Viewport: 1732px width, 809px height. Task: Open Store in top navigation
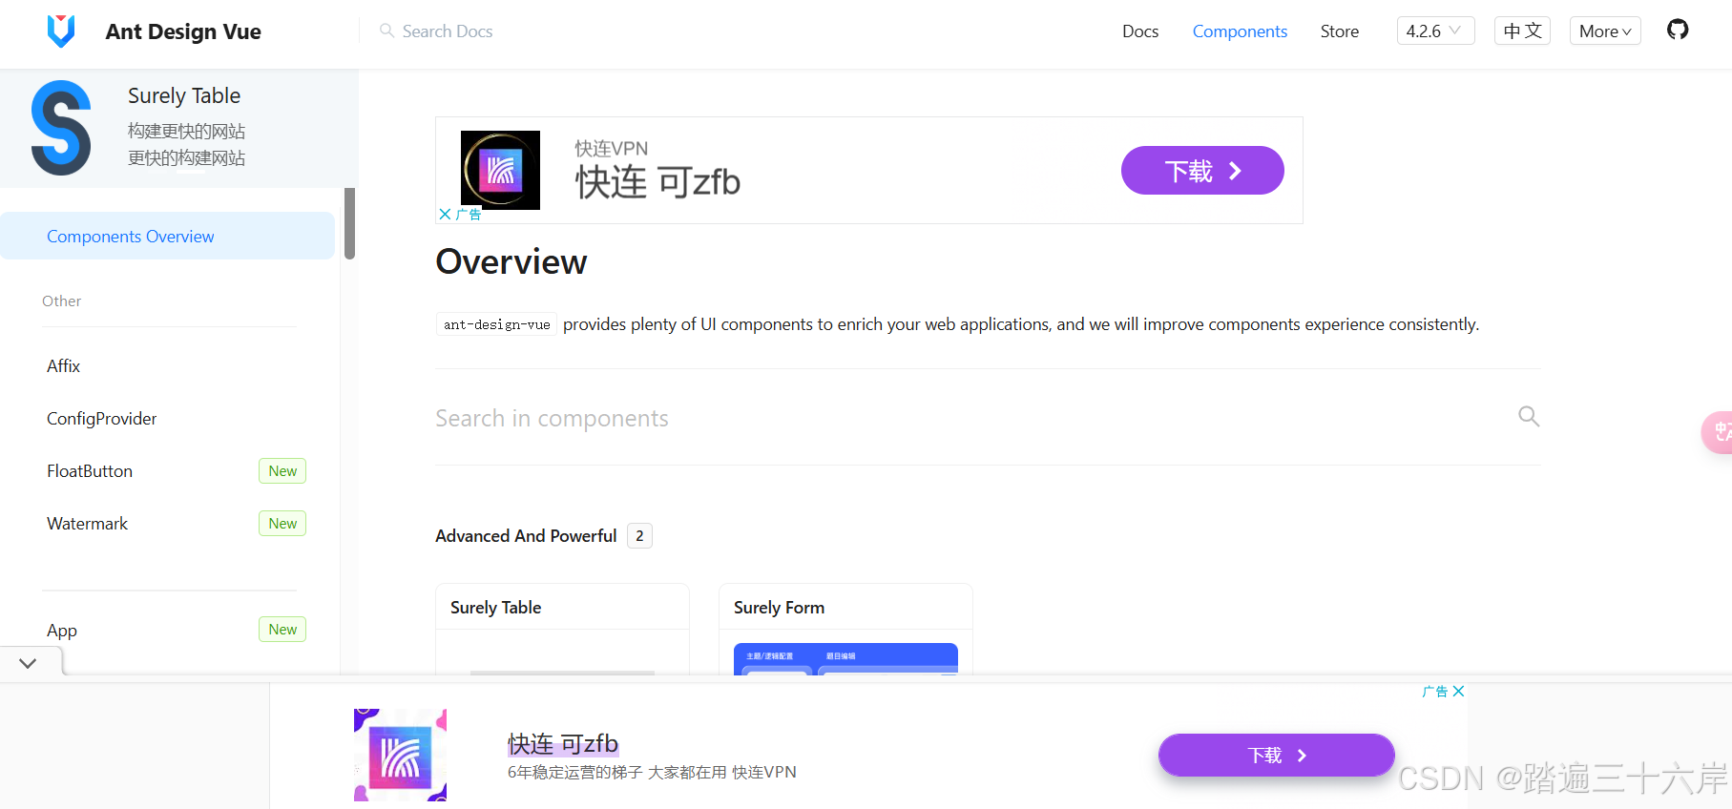click(1339, 31)
